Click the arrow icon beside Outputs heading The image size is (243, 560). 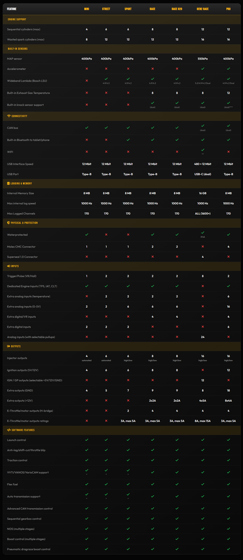click(9, 346)
